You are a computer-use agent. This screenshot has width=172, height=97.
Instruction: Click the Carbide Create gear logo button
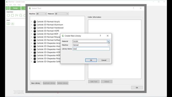tap(8, 8)
